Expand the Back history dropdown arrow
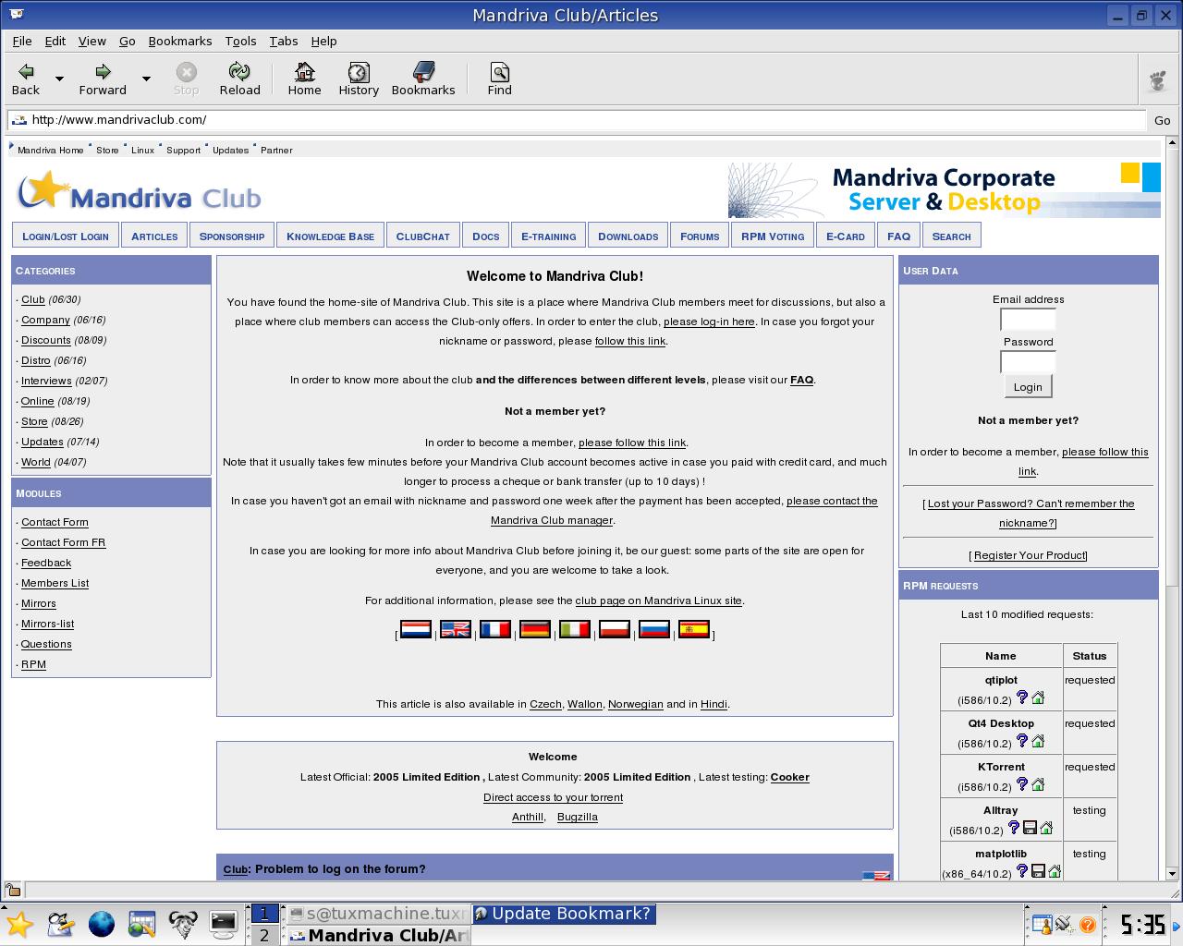This screenshot has width=1183, height=946. click(59, 79)
